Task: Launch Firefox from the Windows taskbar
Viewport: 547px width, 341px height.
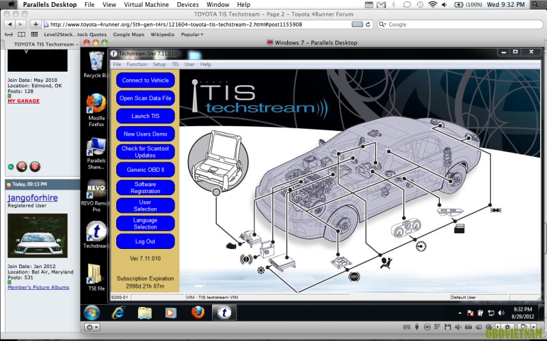Action: click(x=198, y=312)
